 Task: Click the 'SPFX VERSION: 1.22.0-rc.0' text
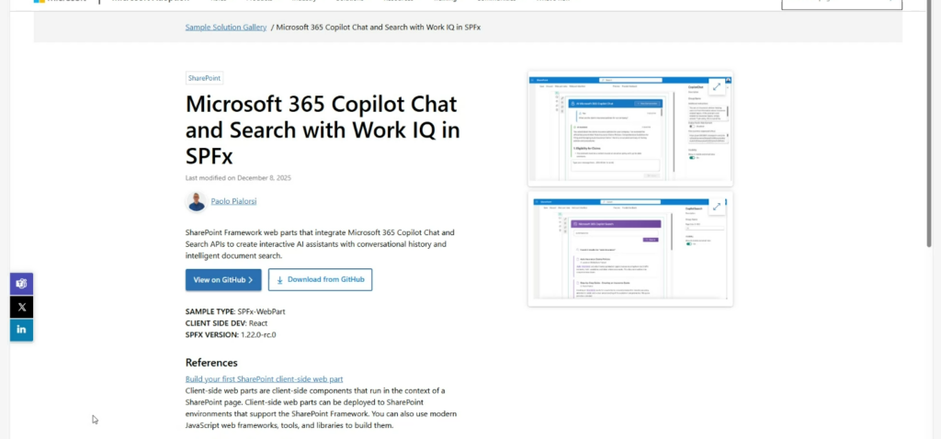231,334
